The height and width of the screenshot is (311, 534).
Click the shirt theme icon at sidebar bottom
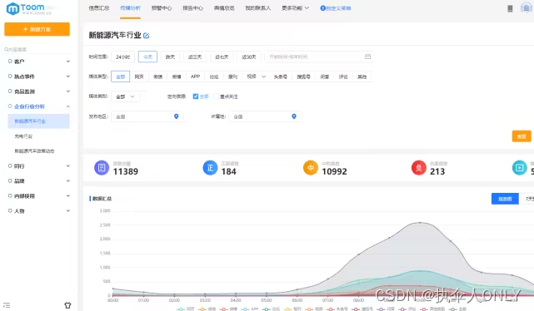67,305
